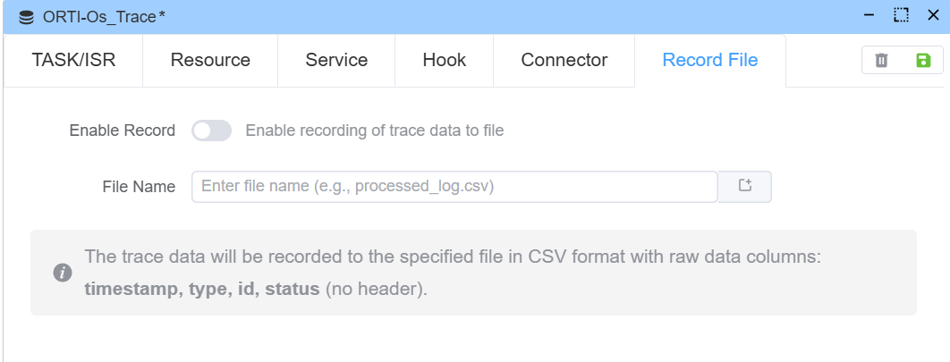Select the Service tab
The height and width of the screenshot is (362, 950).
coord(336,61)
